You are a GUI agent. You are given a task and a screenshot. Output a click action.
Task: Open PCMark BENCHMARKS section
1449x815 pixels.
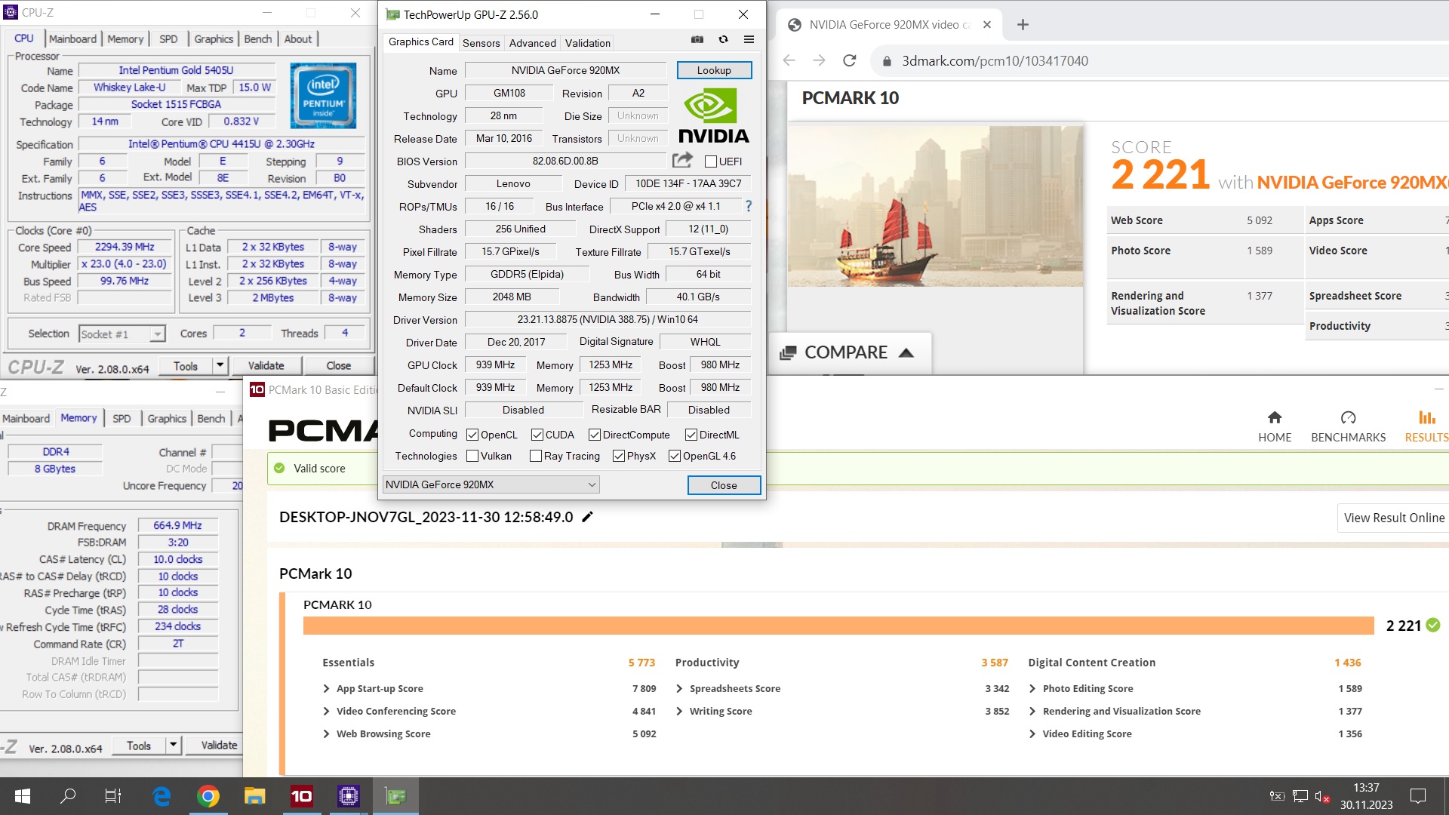[x=1348, y=426]
